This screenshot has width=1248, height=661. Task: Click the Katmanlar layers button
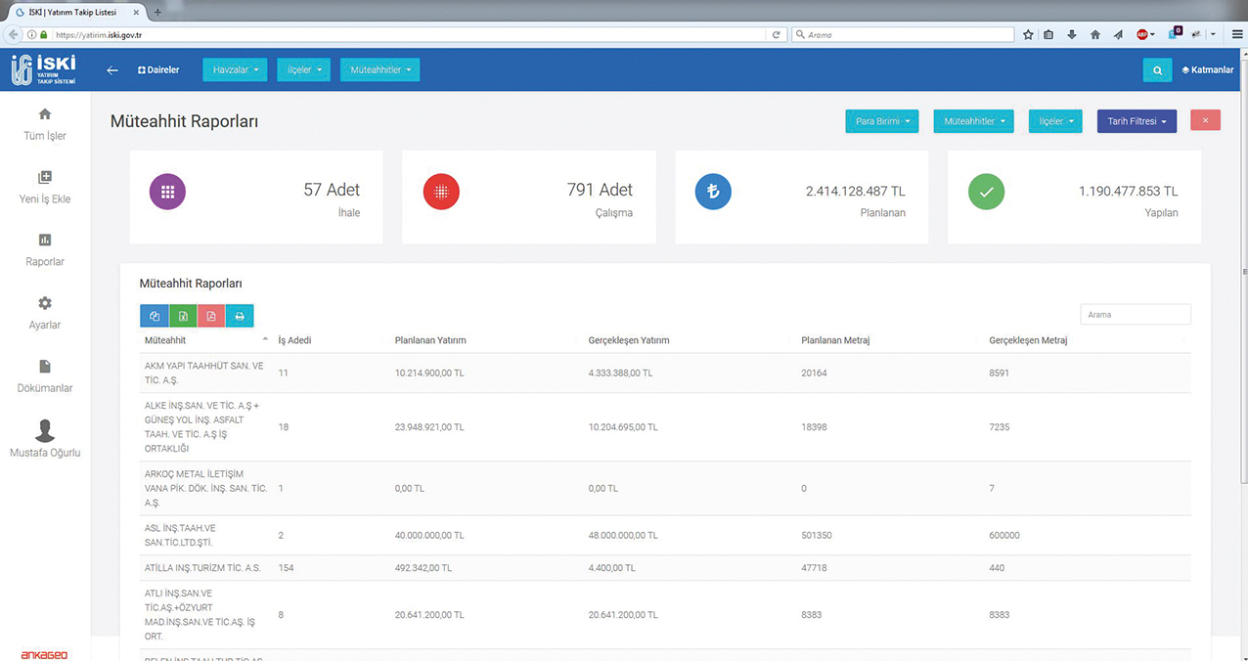pos(1208,70)
